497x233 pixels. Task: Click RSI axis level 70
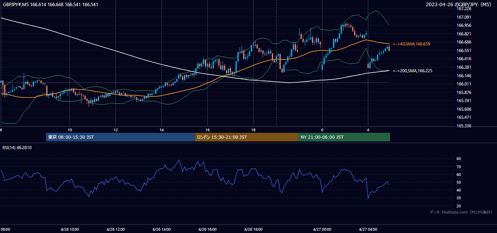tap(458, 167)
